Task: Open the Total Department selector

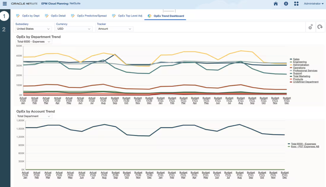Action: tap(34, 116)
